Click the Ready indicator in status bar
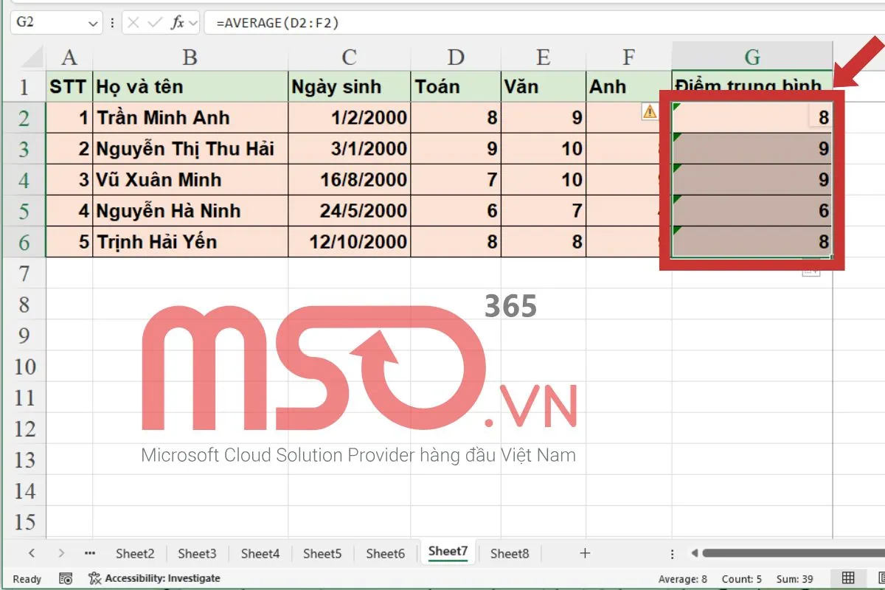Viewport: 885px width, 590px height. (27, 578)
